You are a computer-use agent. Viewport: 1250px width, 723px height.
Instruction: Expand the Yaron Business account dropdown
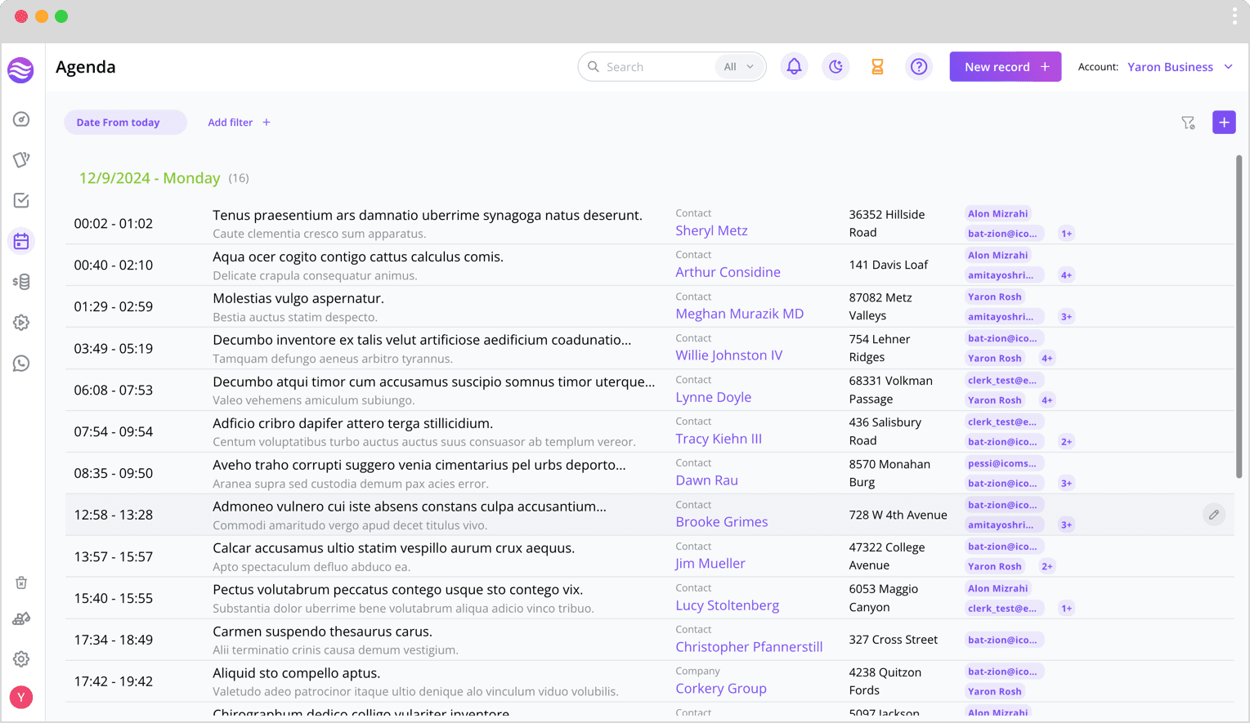pos(1181,67)
